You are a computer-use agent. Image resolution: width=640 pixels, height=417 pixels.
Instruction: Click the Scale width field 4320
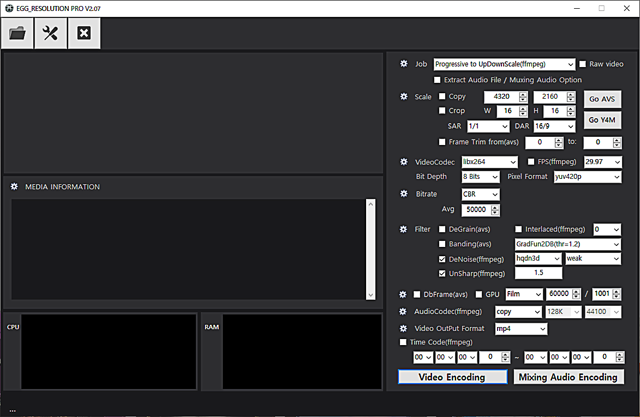[501, 96]
